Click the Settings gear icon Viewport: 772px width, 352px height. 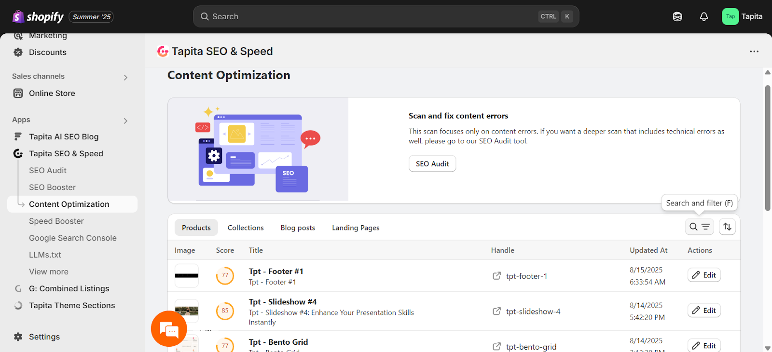point(18,337)
